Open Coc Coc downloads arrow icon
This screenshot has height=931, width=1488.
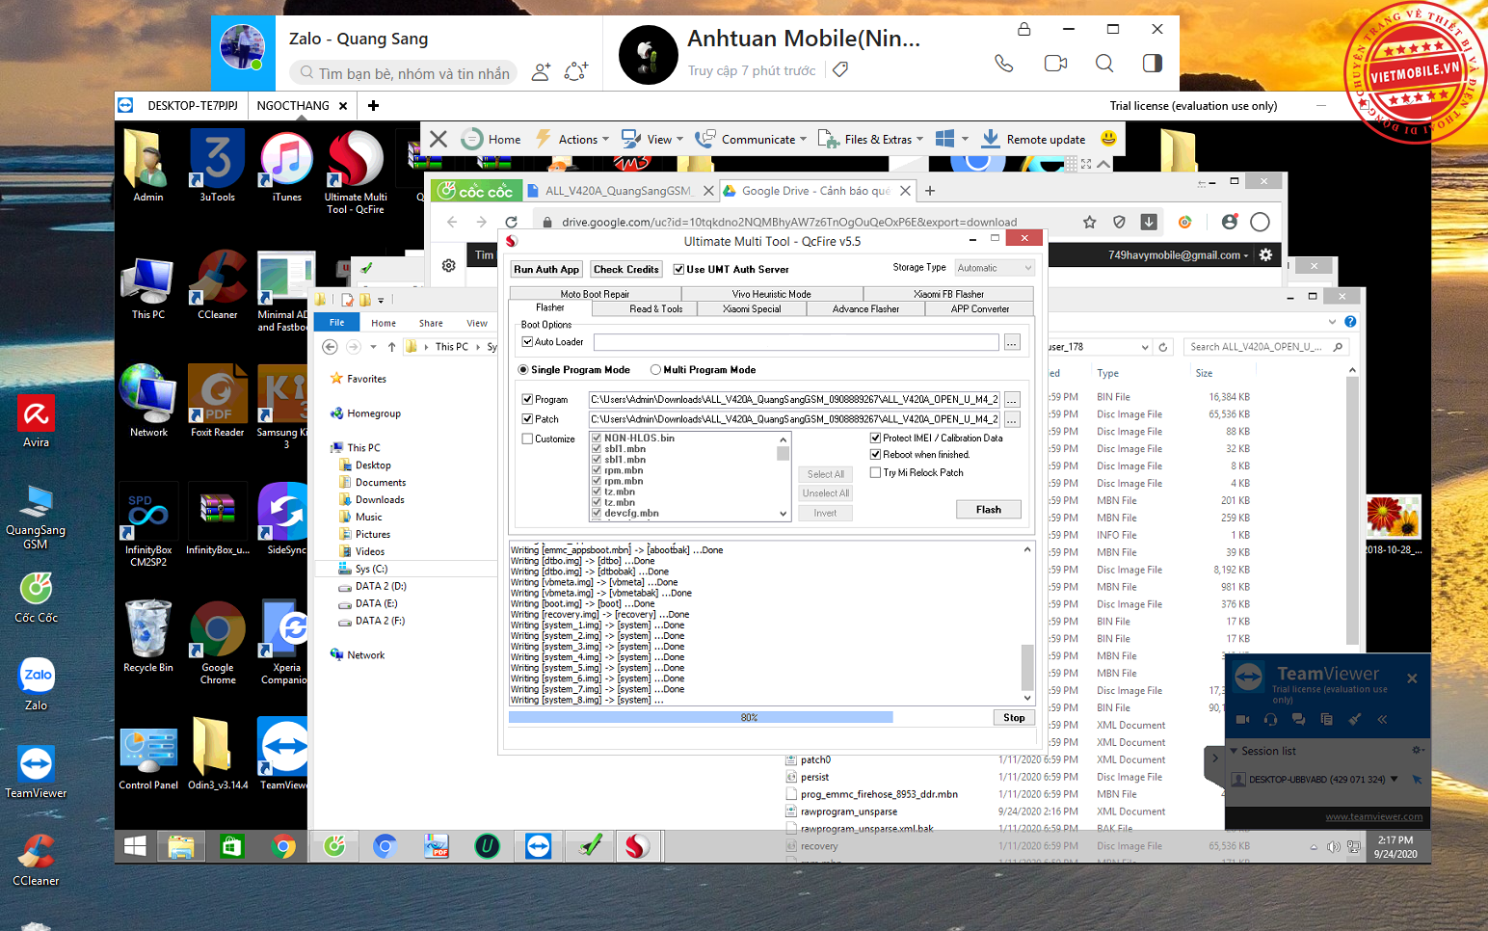point(1149,222)
